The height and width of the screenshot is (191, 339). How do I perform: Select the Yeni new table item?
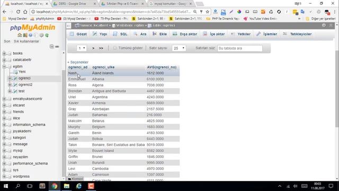(22, 72)
